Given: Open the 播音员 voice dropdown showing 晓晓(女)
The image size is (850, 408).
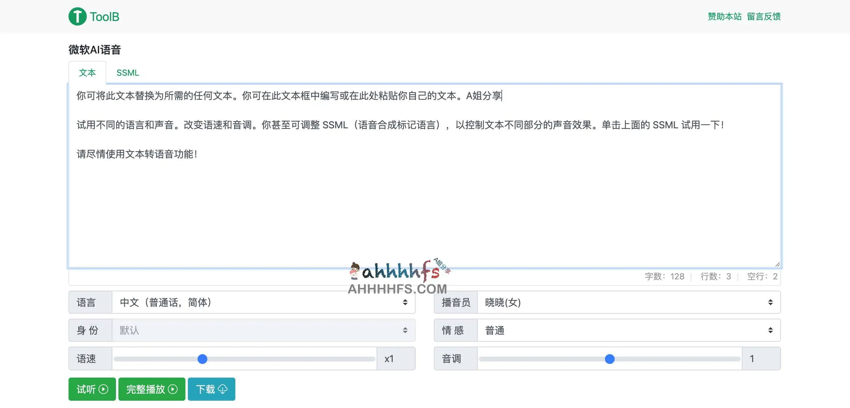Looking at the screenshot, I should click(x=627, y=302).
